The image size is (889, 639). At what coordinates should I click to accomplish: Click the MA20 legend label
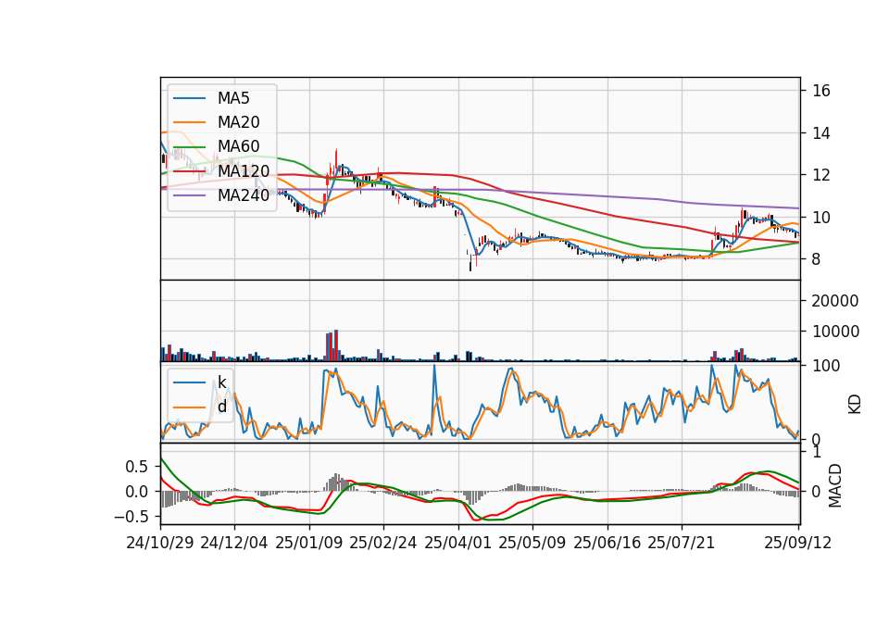coord(238,122)
